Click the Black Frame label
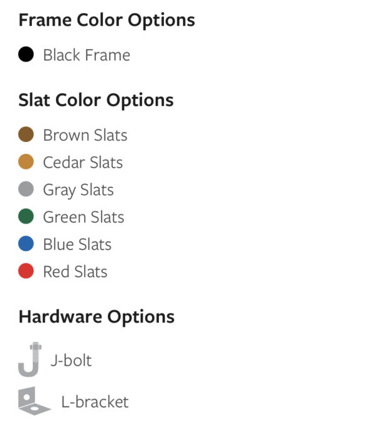377x431 pixels. (87, 55)
